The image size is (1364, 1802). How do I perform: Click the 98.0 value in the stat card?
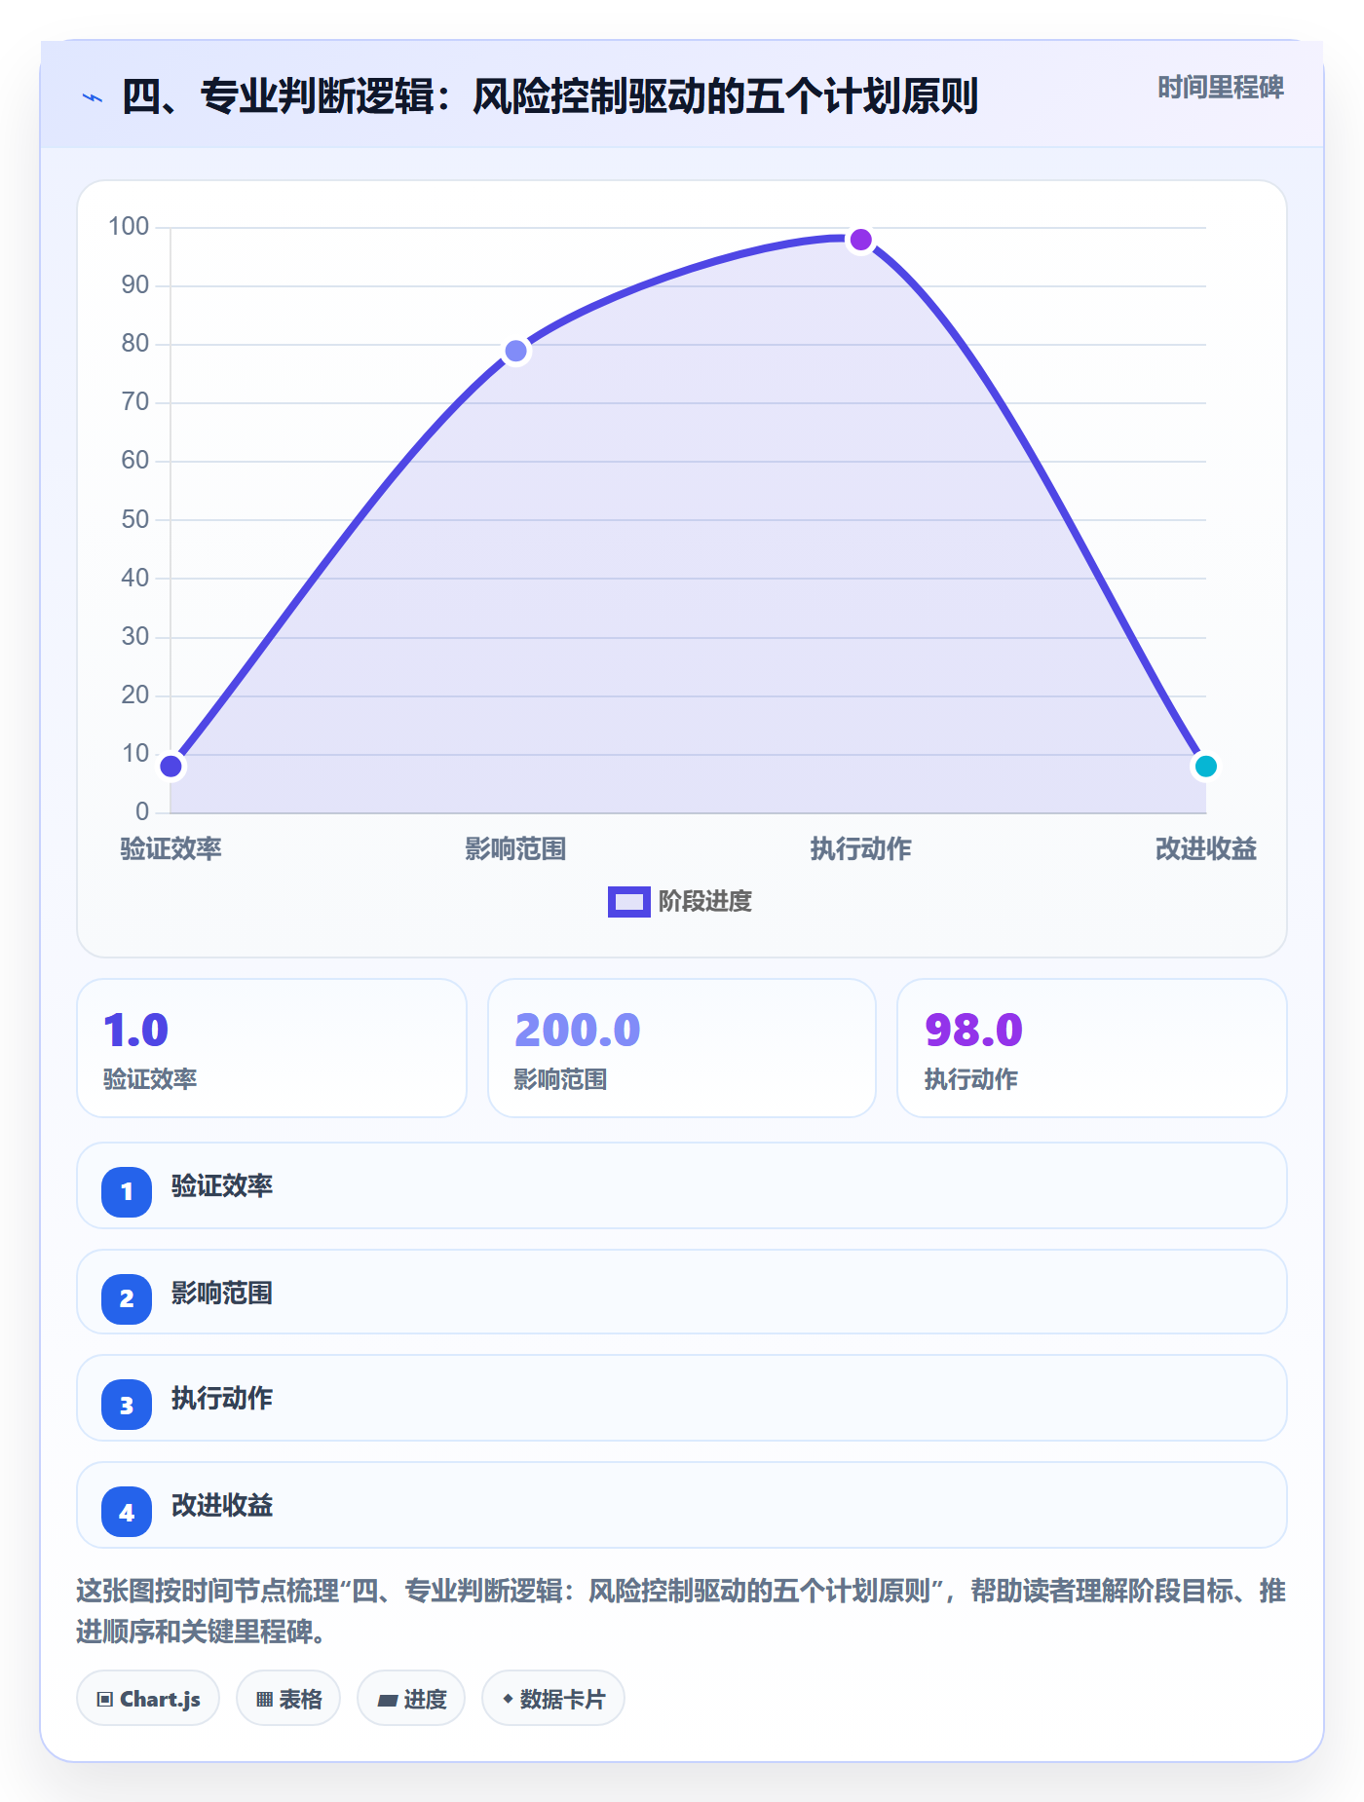pos(973,1031)
